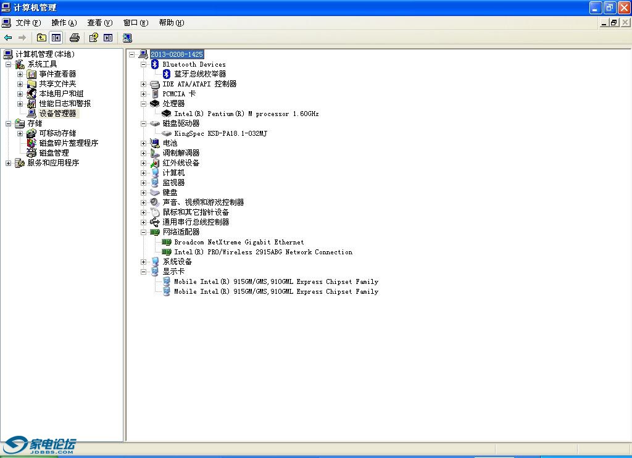Expand the 电池 node
This screenshot has height=458, width=632.
143,144
